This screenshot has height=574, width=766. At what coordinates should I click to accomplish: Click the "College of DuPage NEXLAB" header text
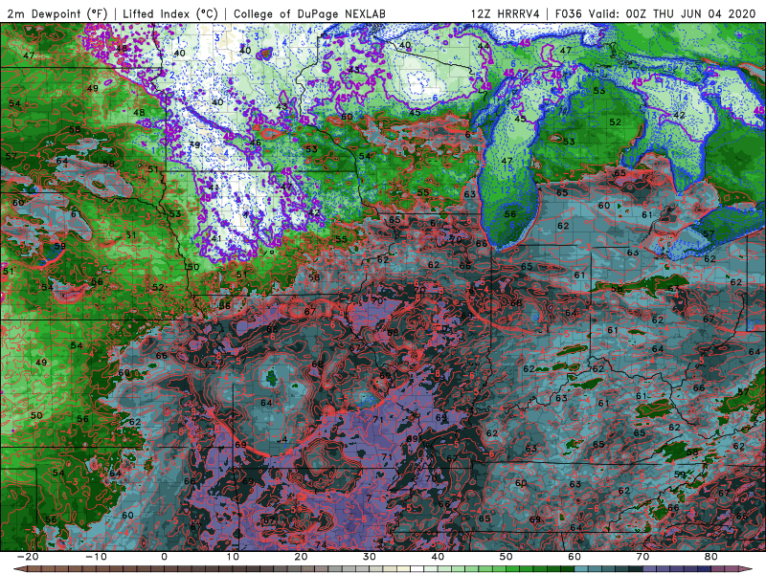(309, 13)
